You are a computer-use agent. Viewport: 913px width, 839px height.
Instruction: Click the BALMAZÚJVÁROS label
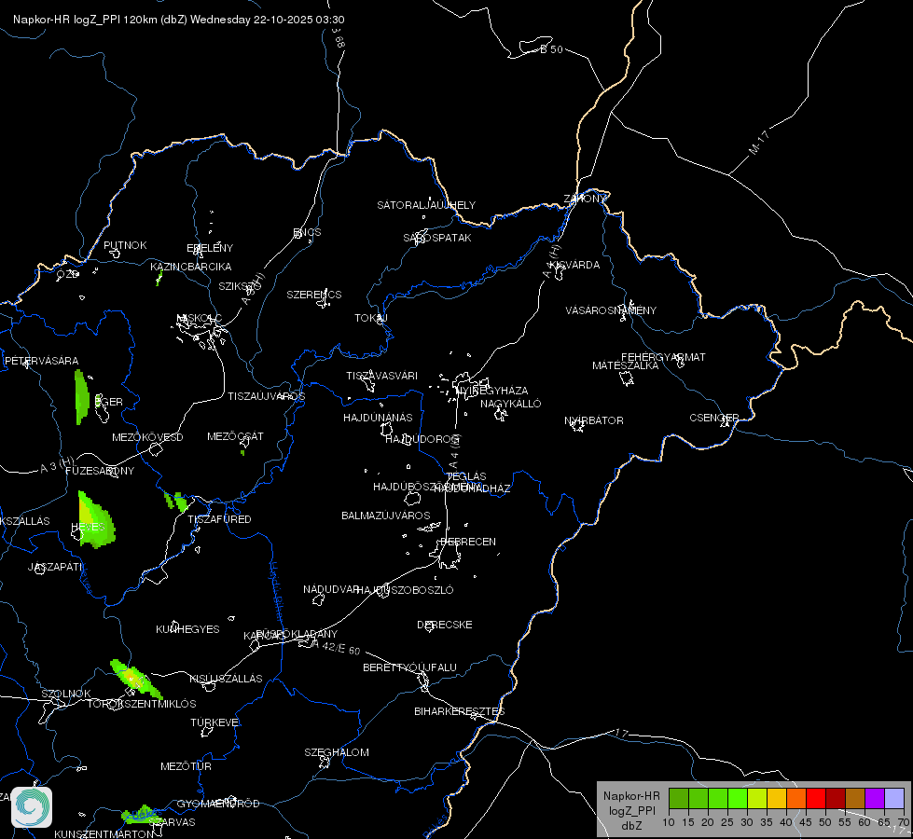click(385, 516)
